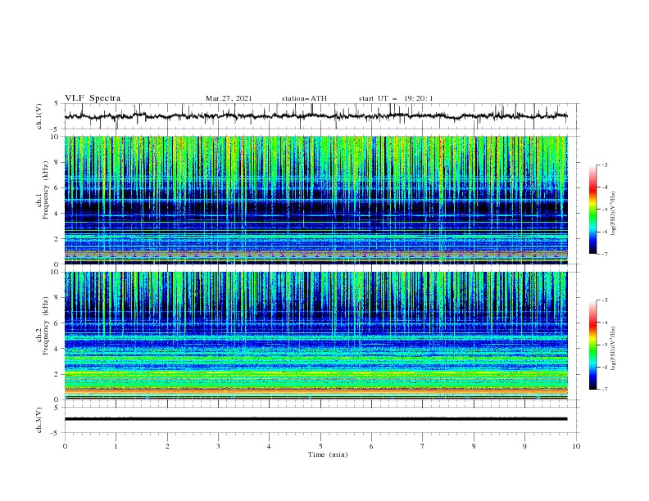Click the ch.1 PSD color scale bar

pos(592,210)
